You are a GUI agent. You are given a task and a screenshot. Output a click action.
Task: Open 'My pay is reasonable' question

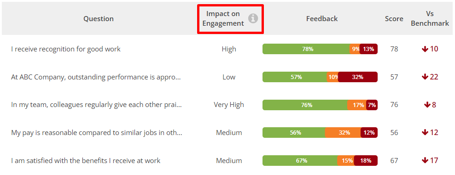[x=96, y=133]
